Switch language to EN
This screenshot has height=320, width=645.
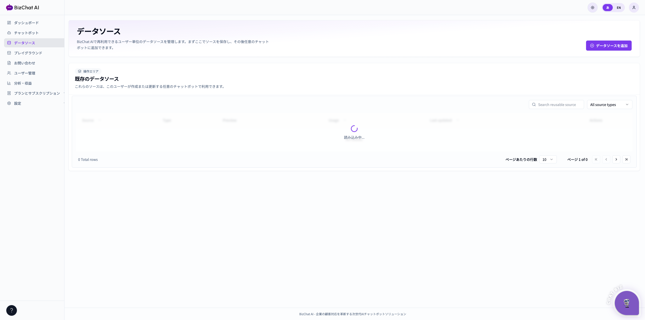[x=619, y=8]
